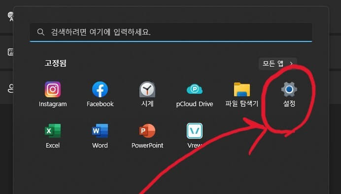This screenshot has height=194, width=341.
Task: Launch Excel from pinned apps
Action: pyautogui.click(x=53, y=131)
